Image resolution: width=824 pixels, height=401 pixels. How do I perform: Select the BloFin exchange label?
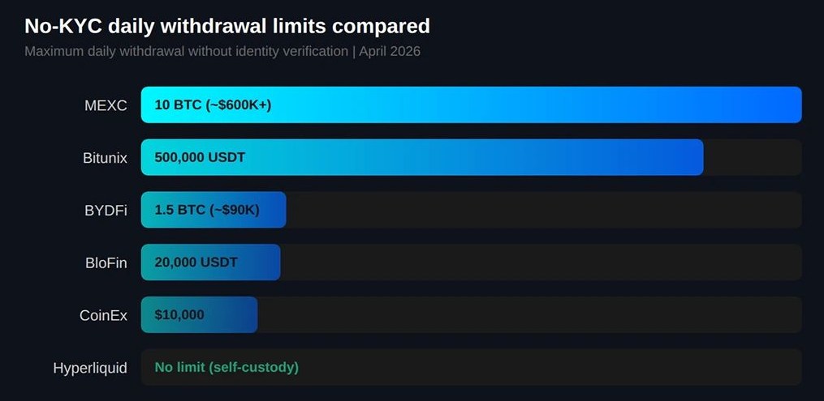pyautogui.click(x=106, y=262)
